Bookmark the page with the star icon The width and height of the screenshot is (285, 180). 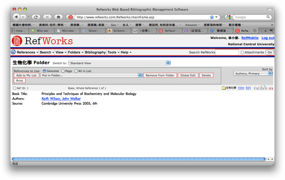[x=212, y=17]
